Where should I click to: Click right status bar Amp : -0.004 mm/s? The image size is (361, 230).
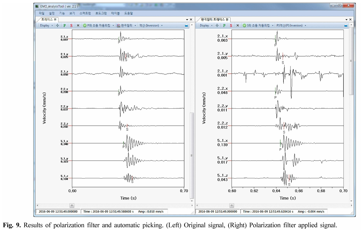pos(311,211)
